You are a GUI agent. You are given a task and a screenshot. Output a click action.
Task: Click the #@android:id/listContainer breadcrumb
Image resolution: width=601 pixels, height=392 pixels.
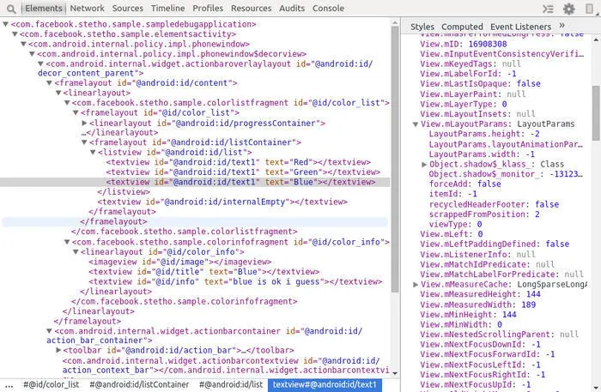(x=139, y=385)
